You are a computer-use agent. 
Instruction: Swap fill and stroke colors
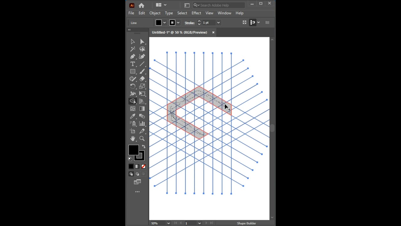point(143,147)
